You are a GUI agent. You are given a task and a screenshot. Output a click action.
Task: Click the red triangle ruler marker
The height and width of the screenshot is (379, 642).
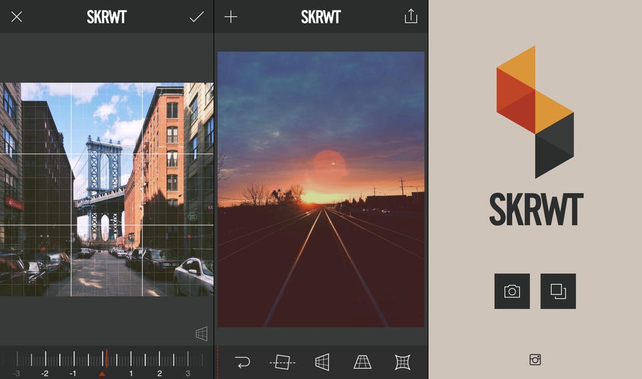point(102,374)
